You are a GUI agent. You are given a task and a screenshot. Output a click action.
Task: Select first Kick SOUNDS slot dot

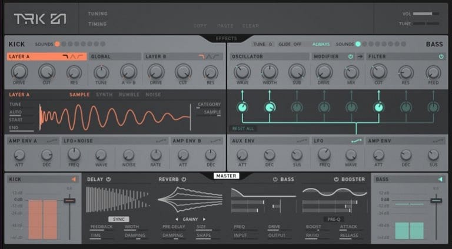pos(57,44)
